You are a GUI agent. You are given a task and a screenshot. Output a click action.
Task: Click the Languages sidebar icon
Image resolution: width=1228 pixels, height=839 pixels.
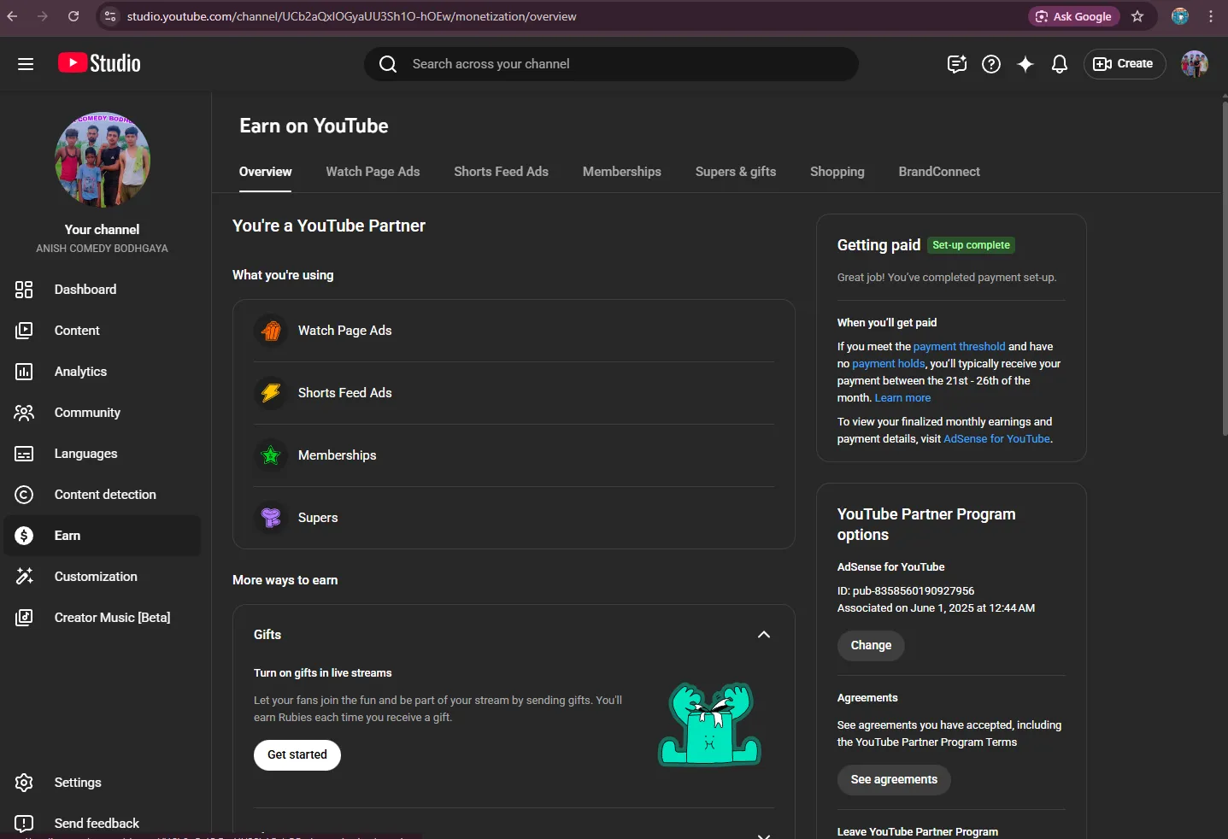[x=24, y=454]
